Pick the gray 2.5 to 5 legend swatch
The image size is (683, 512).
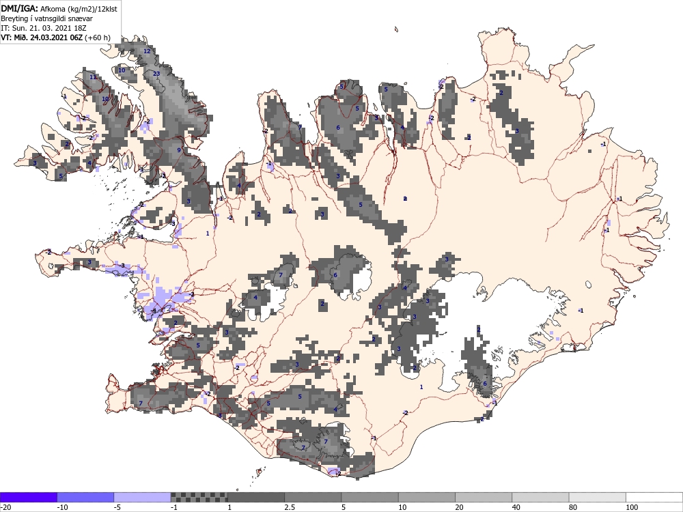pyautogui.click(x=313, y=497)
